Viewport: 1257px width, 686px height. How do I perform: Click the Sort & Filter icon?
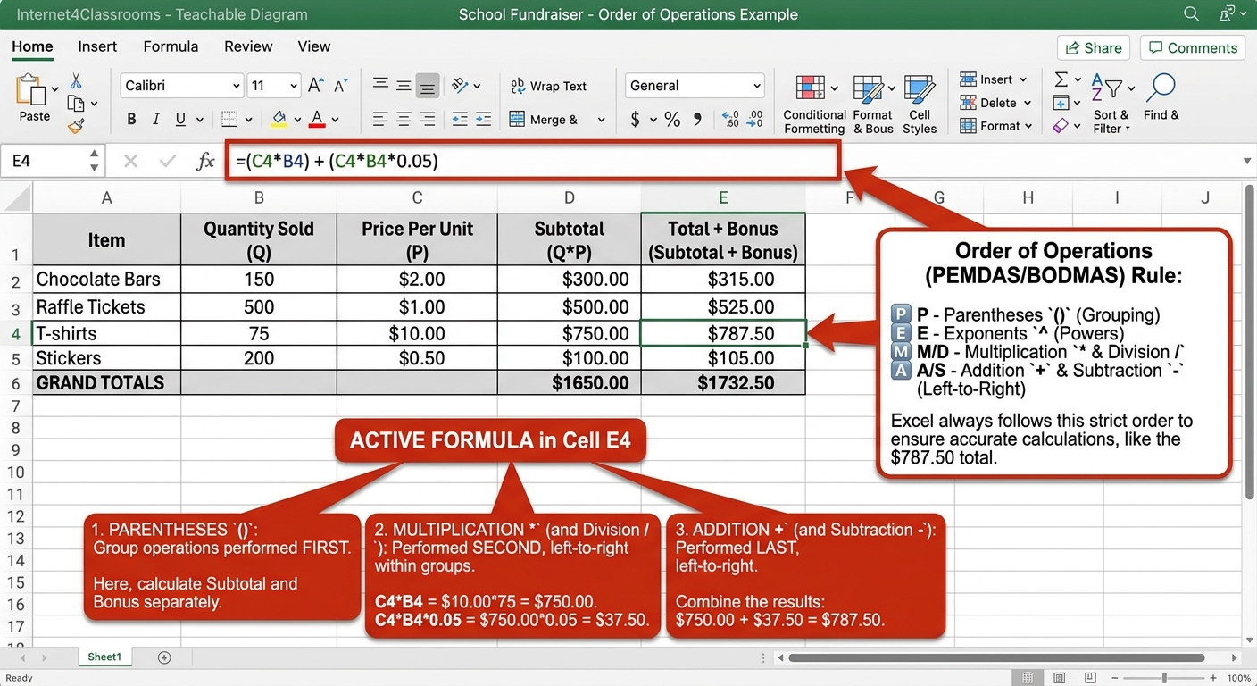click(1111, 104)
